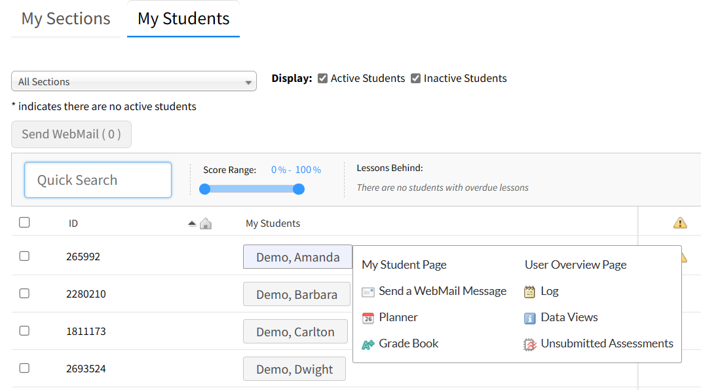Screen dimensions: 701x390
Task: Click the house icon in table header
Action: [x=206, y=224]
